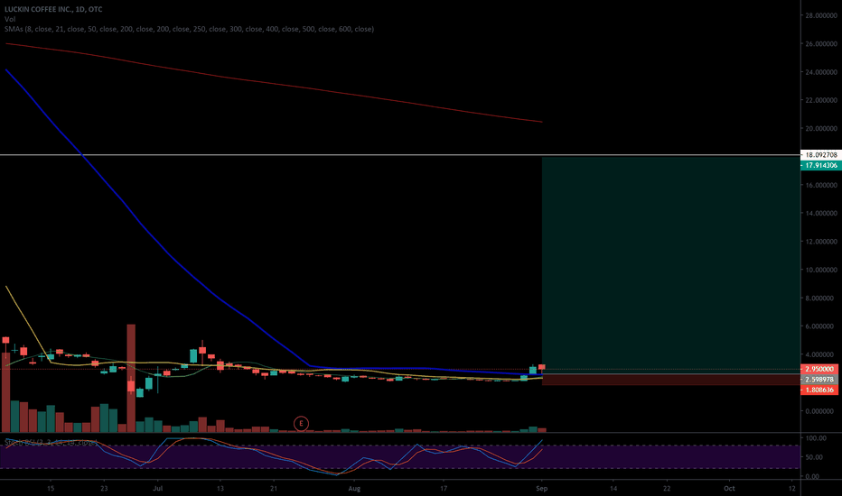Click the 0.000000 price axis value
The image size is (842, 496).
tap(823, 411)
